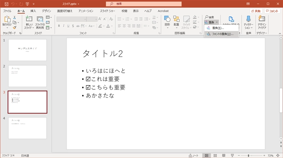Open the 置換 replace dropdown button
The width and height of the screenshot is (283, 158).
point(211,22)
